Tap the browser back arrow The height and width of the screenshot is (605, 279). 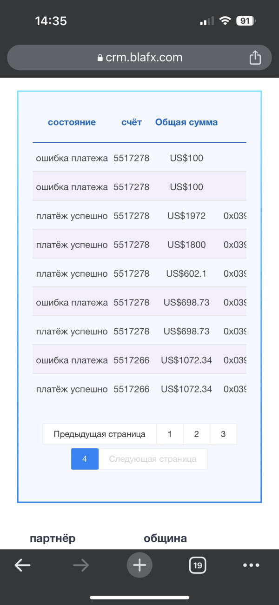pyautogui.click(x=22, y=565)
